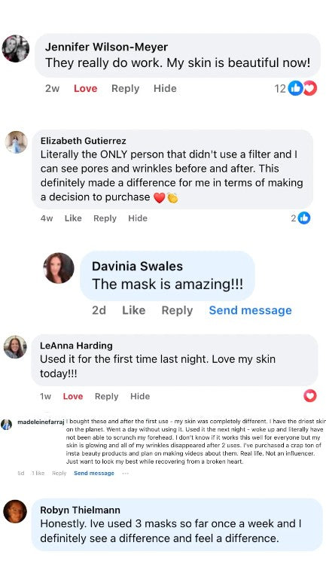
Task: Like Davinia Swales' comment
Action: pos(134,310)
